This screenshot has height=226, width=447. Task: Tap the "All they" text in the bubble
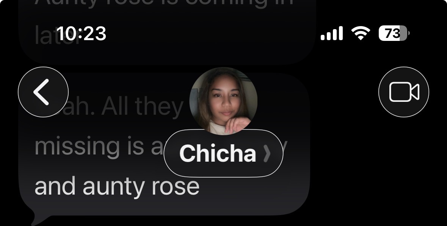142,107
